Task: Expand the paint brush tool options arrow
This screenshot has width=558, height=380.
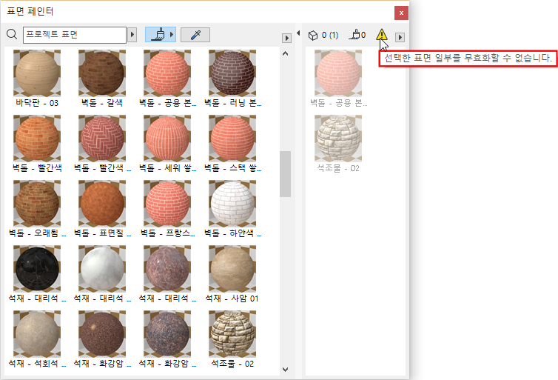Action: coord(172,35)
